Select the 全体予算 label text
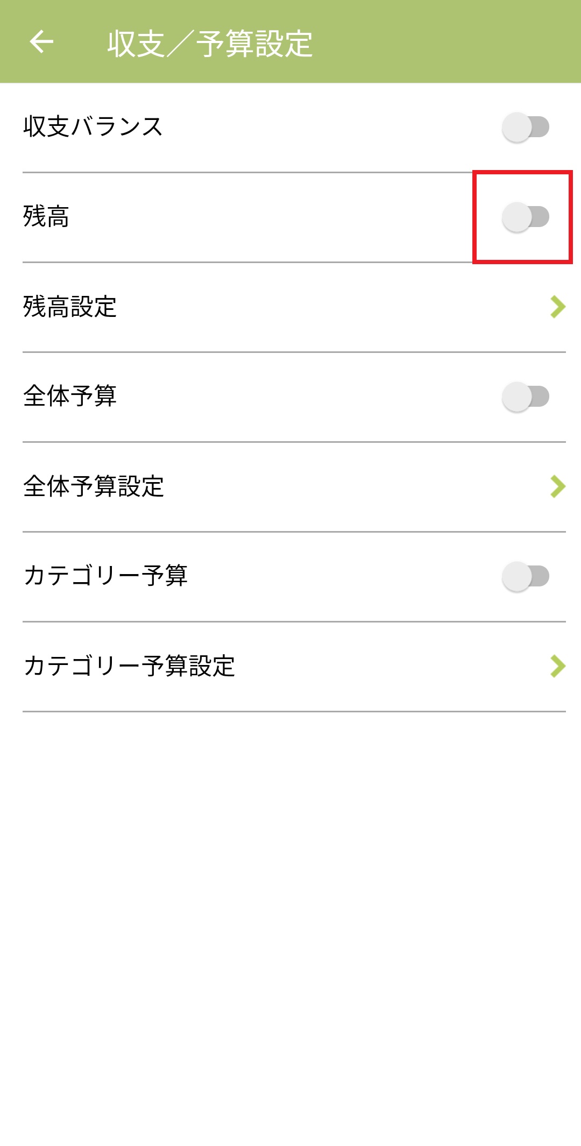The width and height of the screenshot is (581, 1146). click(x=70, y=397)
